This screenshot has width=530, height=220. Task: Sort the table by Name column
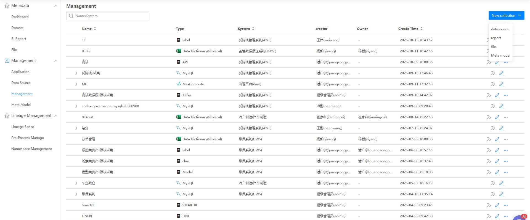(x=95, y=29)
